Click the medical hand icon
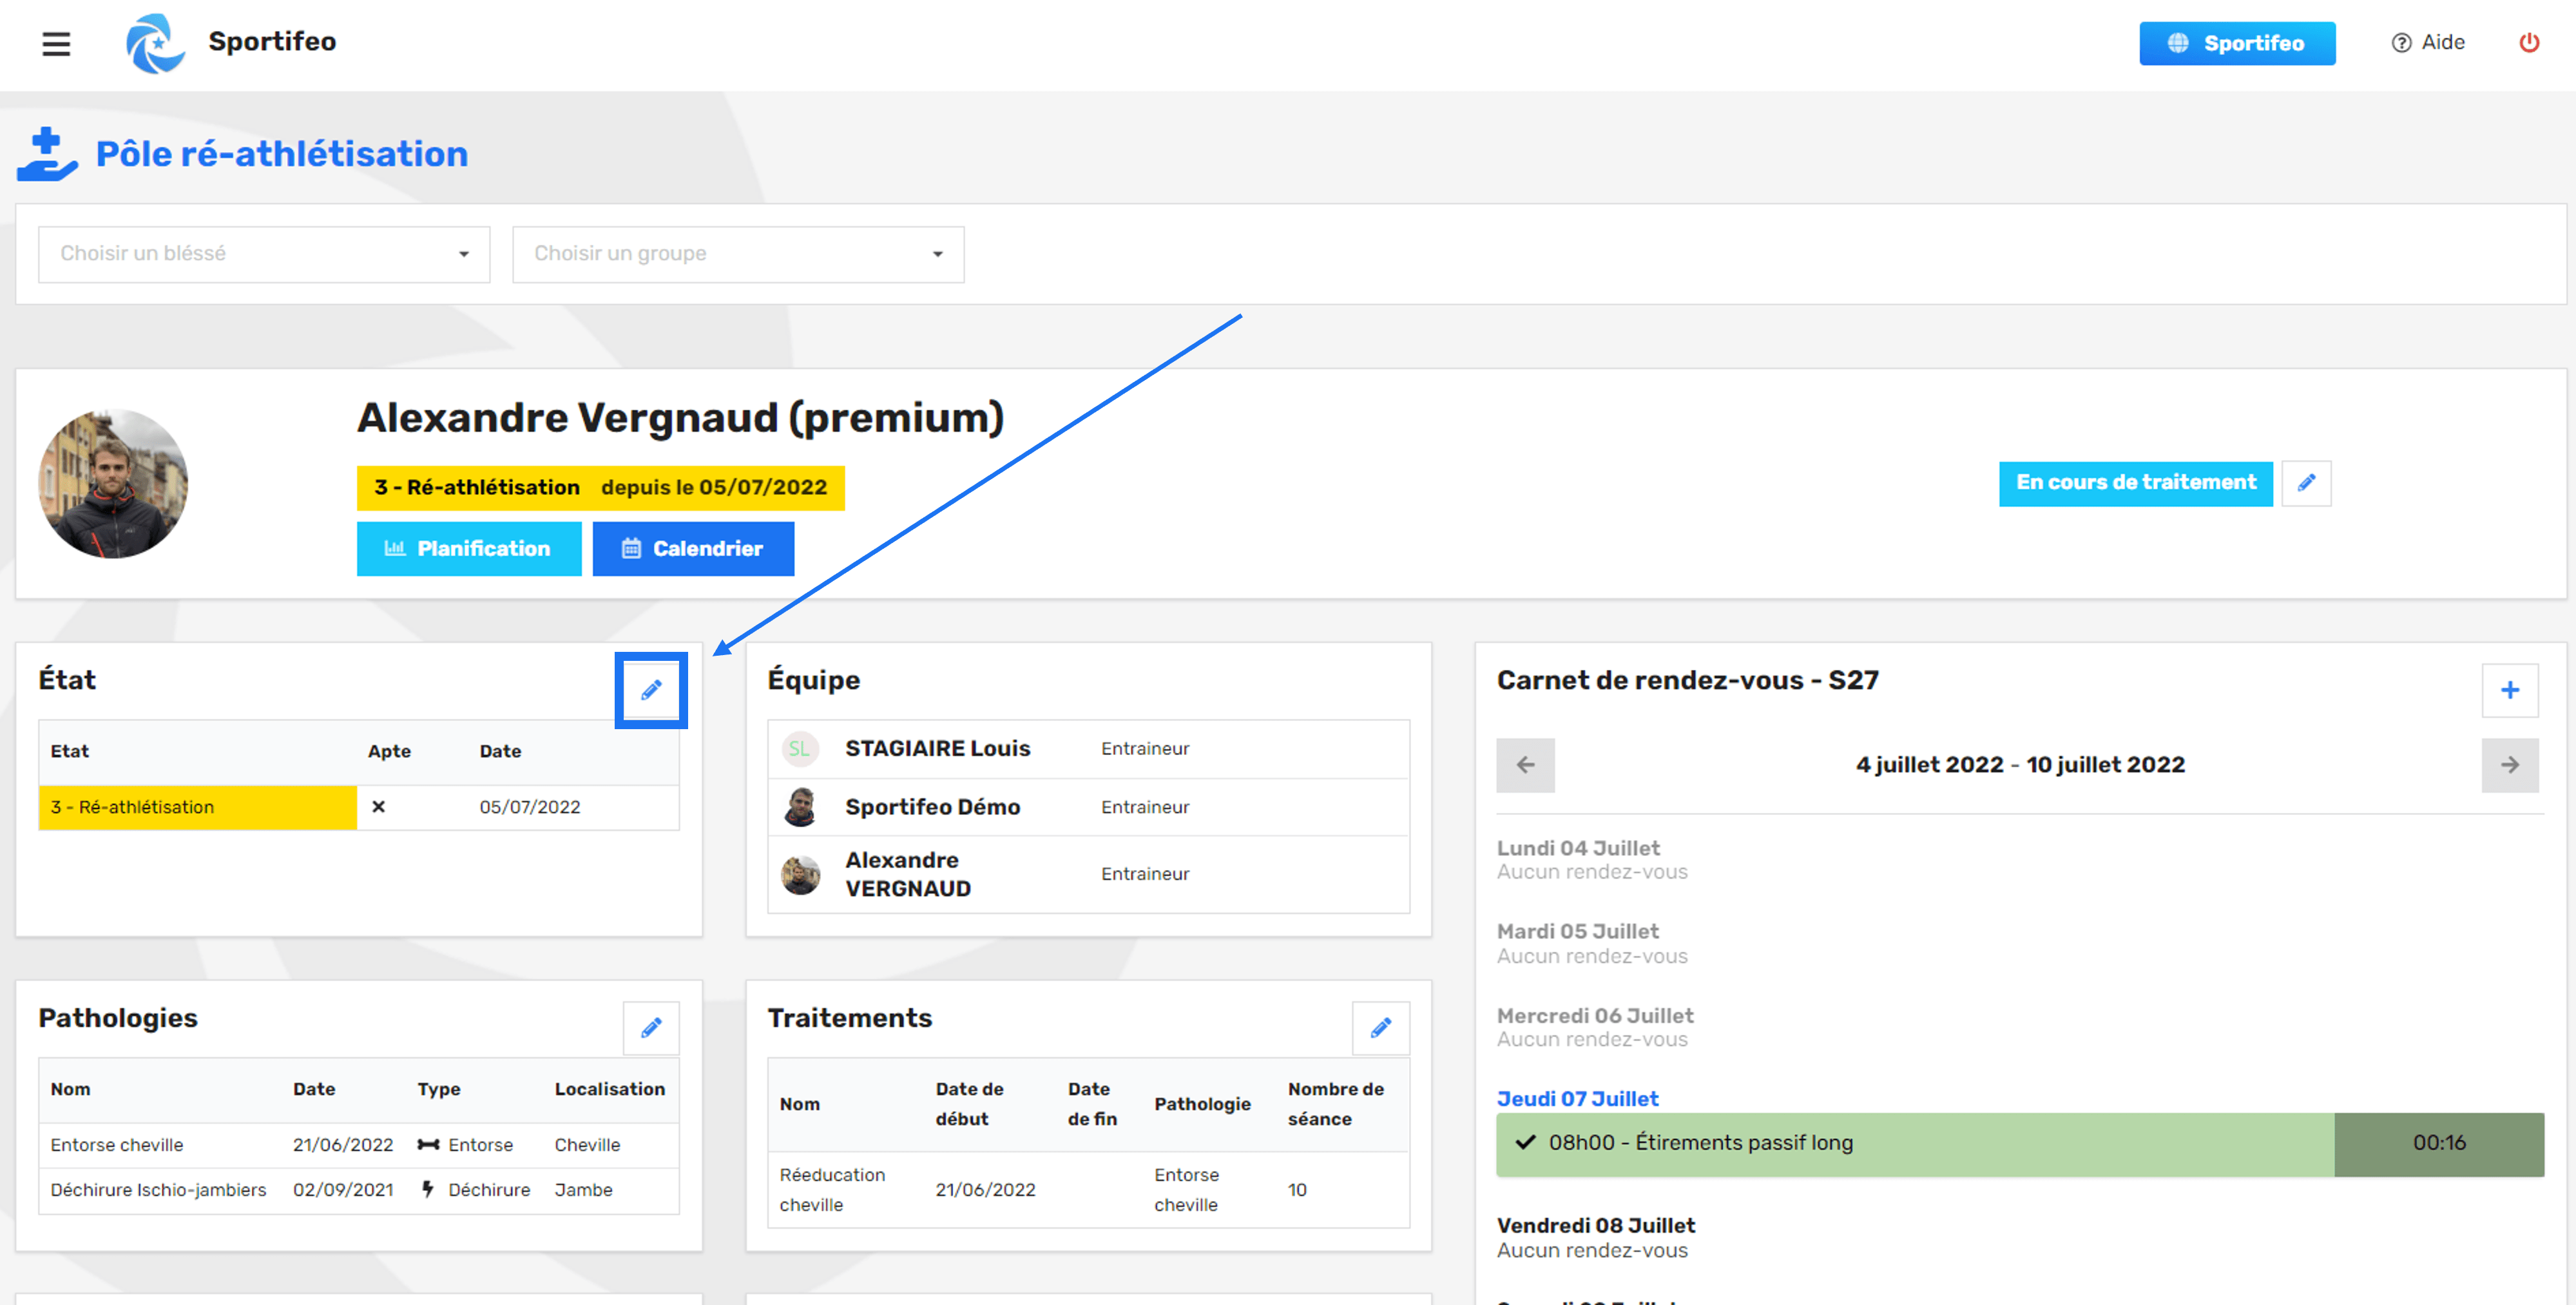Viewport: 2576px width, 1305px height. pos(46,154)
